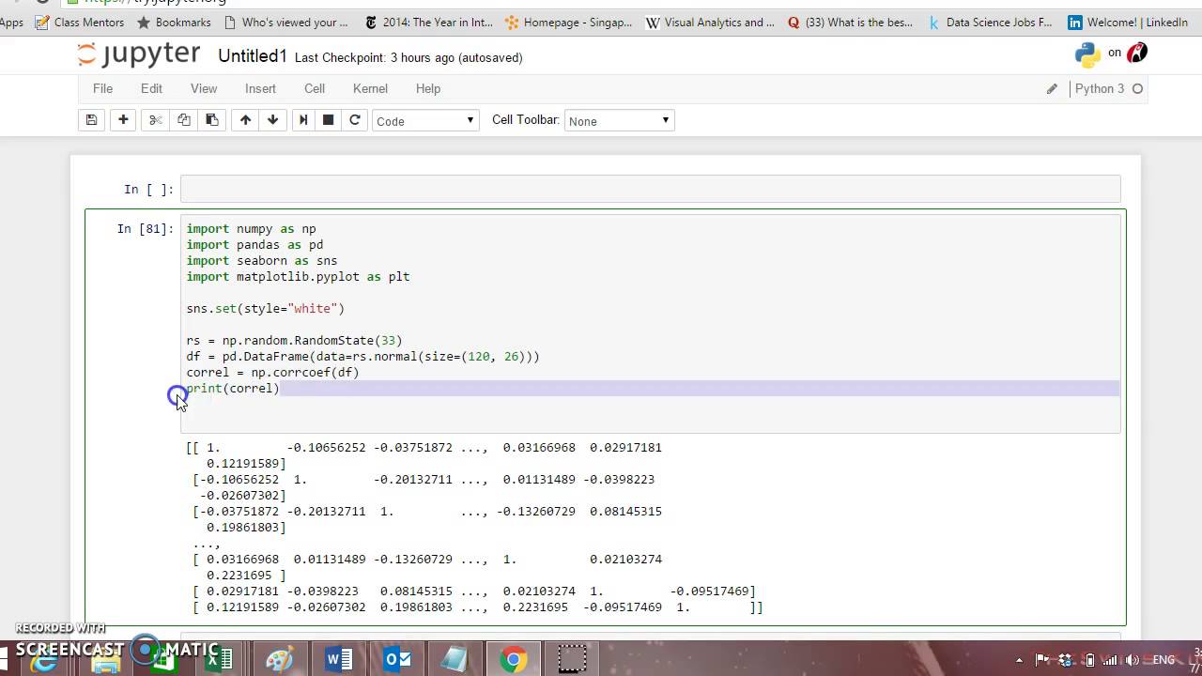Click the Last Checkpoint autosaved text

point(408,57)
